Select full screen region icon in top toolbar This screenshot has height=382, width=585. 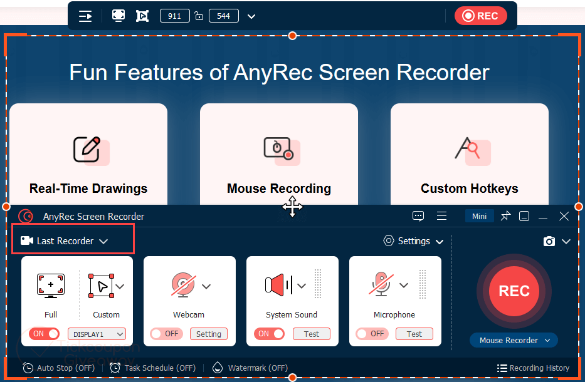click(119, 16)
